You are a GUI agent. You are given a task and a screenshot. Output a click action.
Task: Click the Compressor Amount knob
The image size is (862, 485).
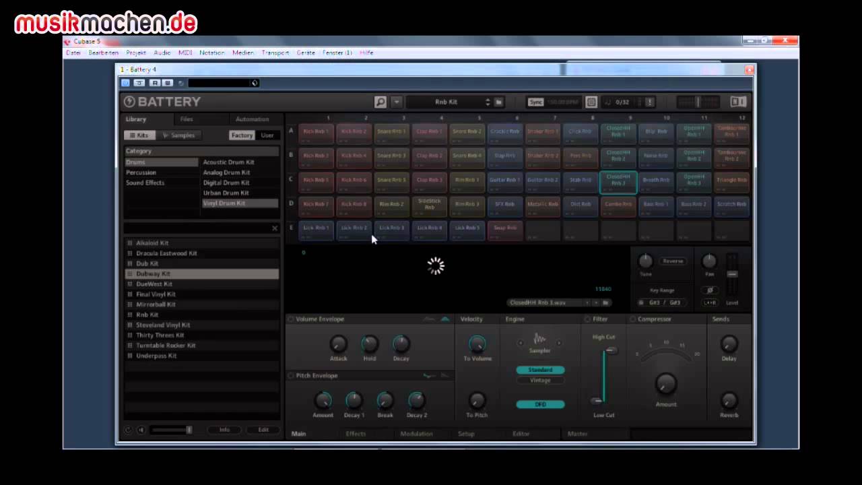click(x=666, y=384)
